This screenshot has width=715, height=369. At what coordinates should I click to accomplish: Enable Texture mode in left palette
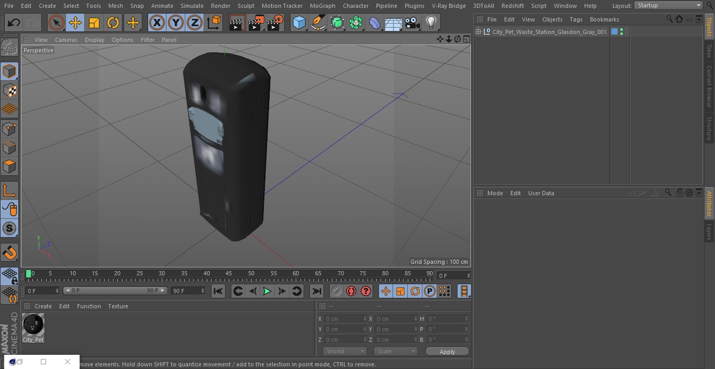coord(9,90)
